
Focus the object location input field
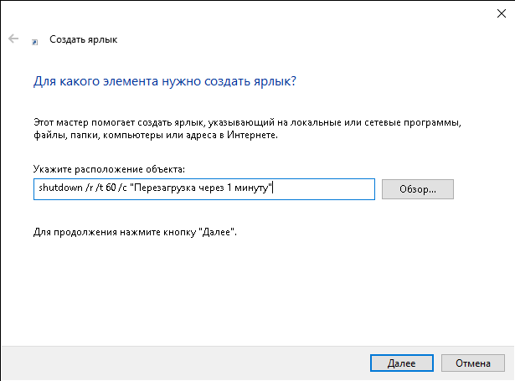325,189
